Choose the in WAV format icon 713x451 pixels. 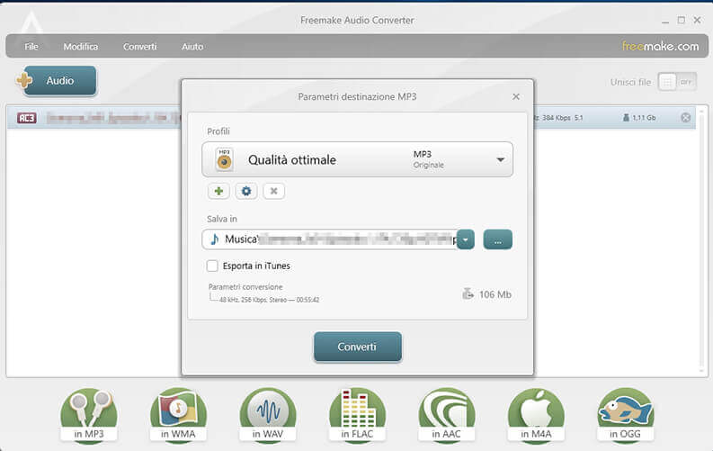(x=268, y=415)
